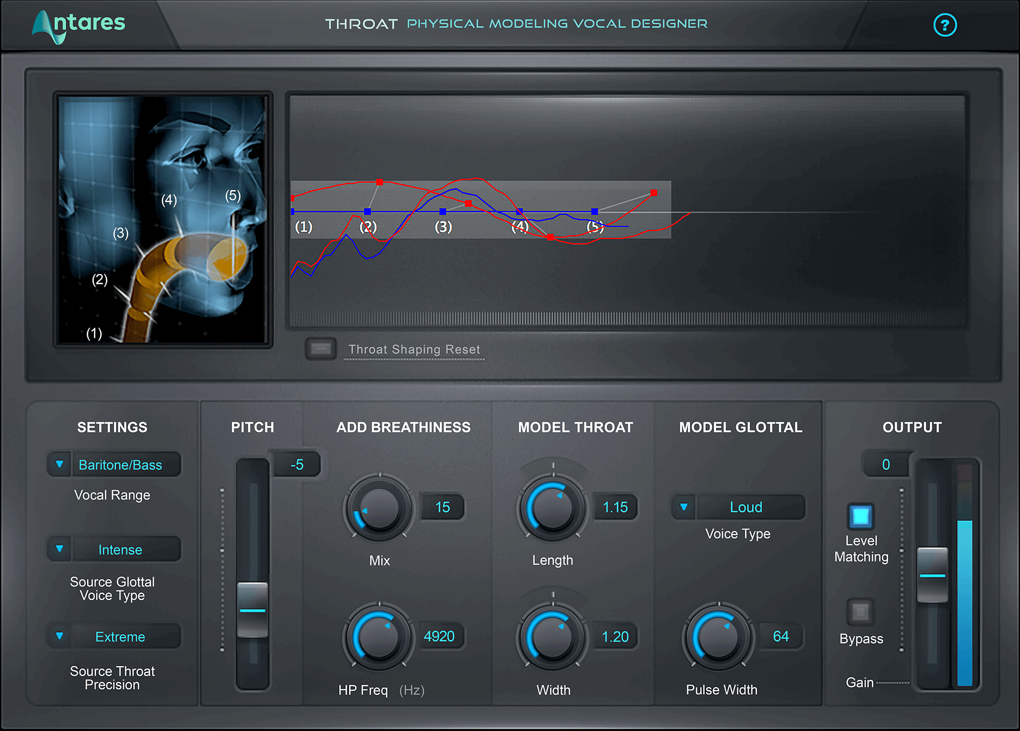
Task: Enable Level Matching in the Output section
Action: [x=860, y=517]
